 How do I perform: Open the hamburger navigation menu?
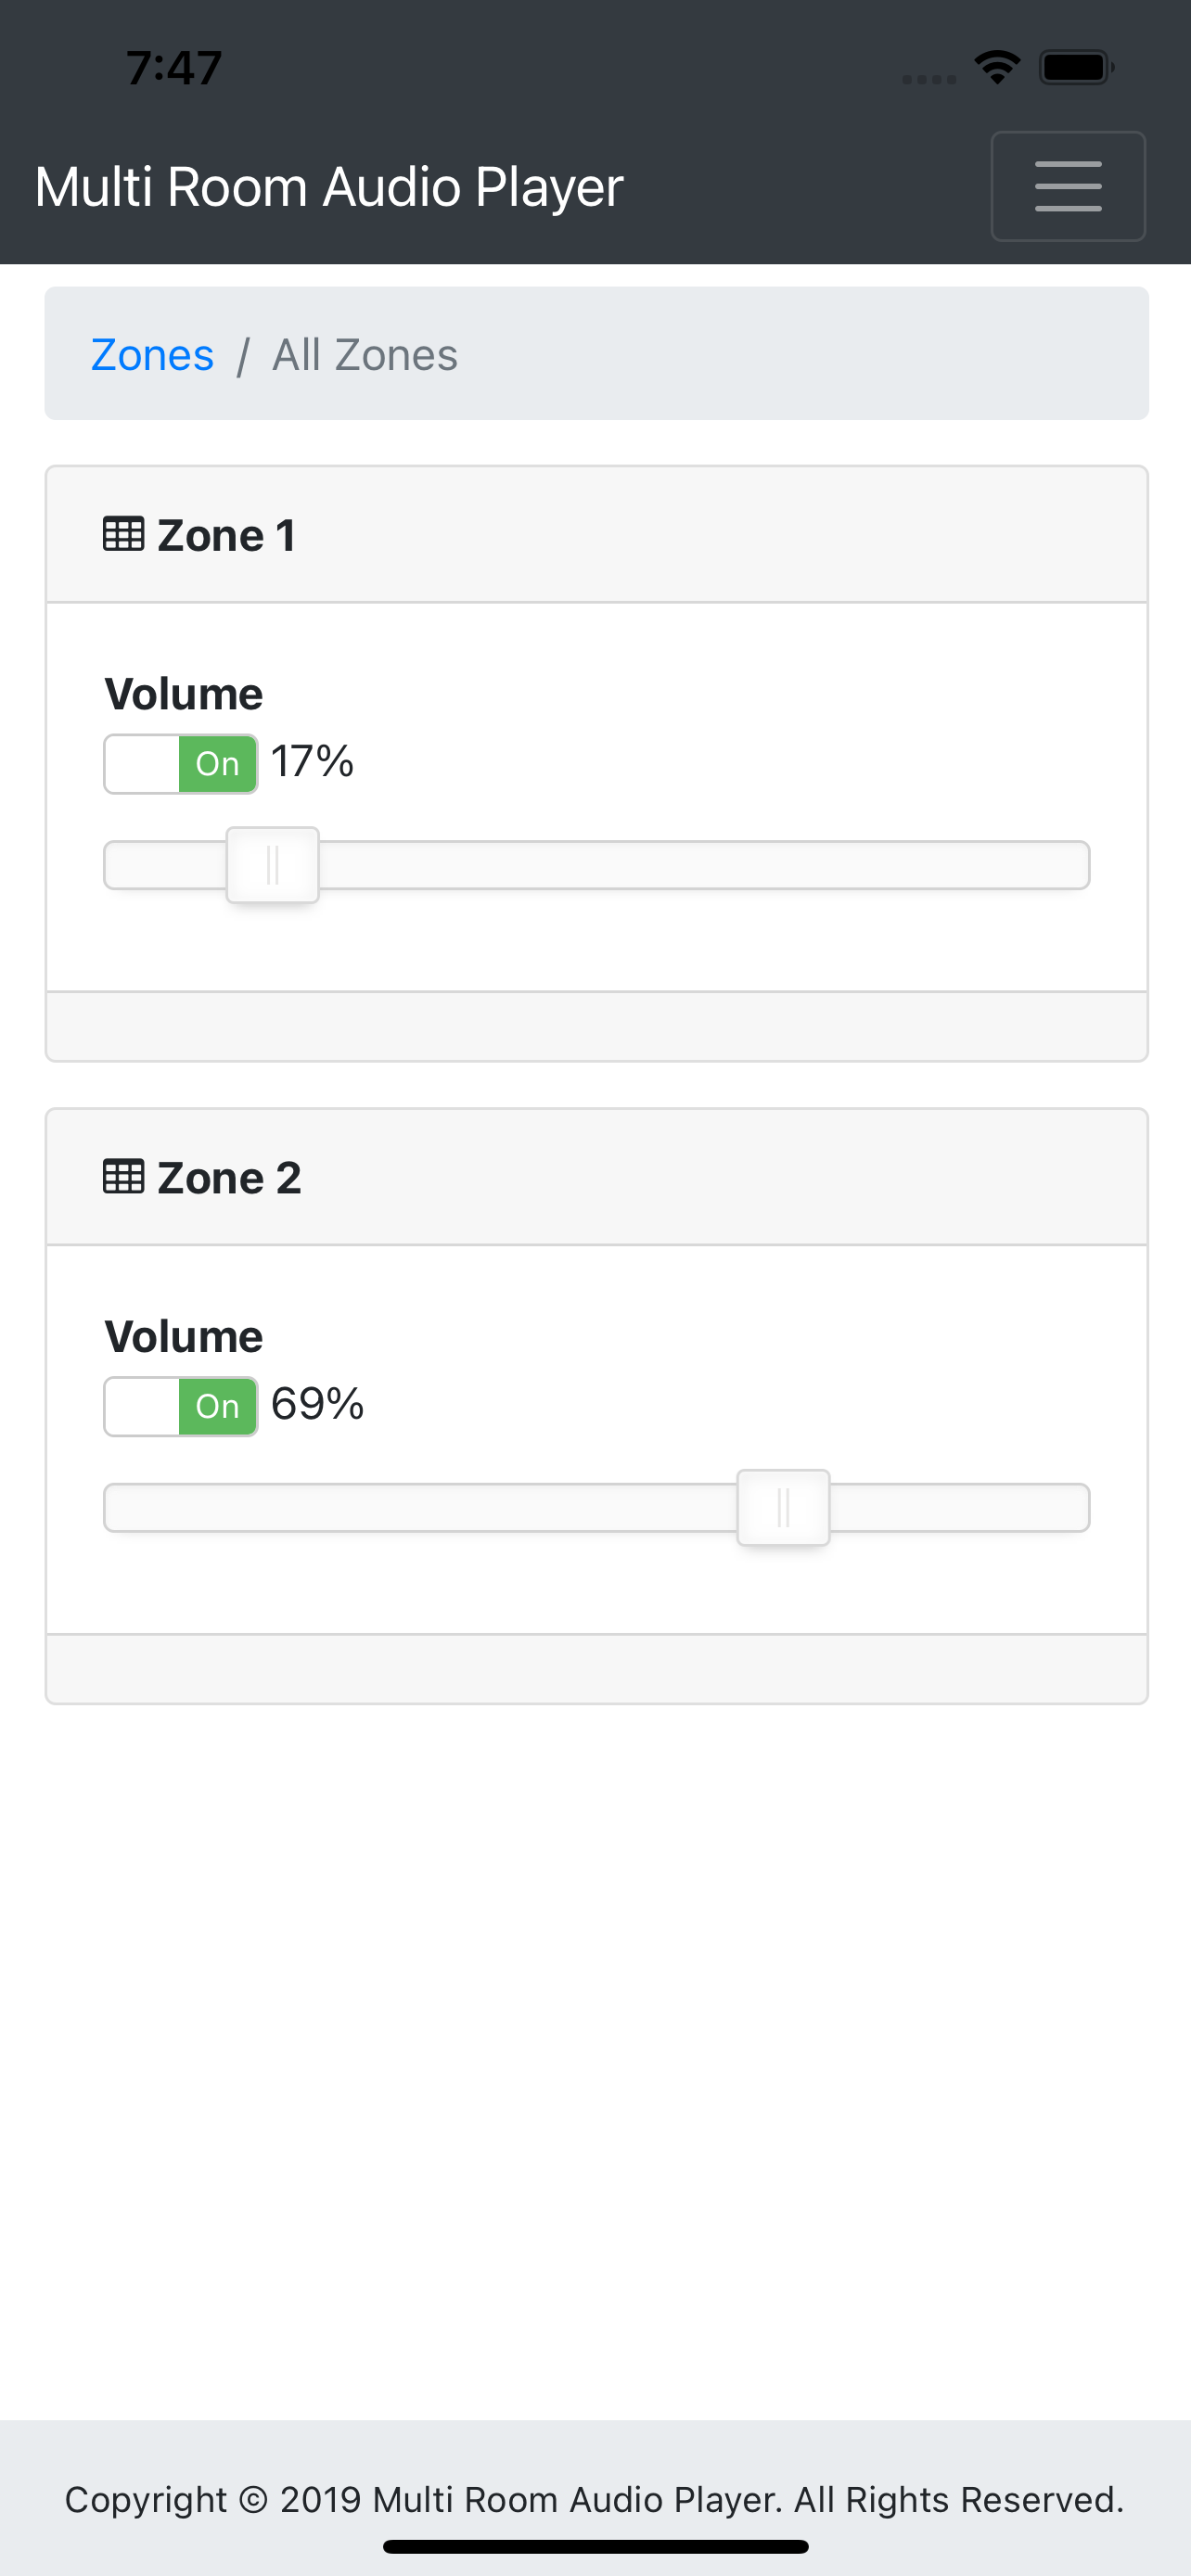pos(1067,186)
